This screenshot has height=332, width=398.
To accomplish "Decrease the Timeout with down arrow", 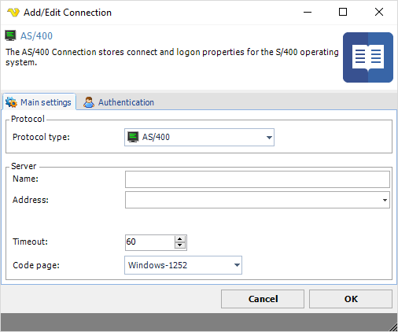I will 180,245.
